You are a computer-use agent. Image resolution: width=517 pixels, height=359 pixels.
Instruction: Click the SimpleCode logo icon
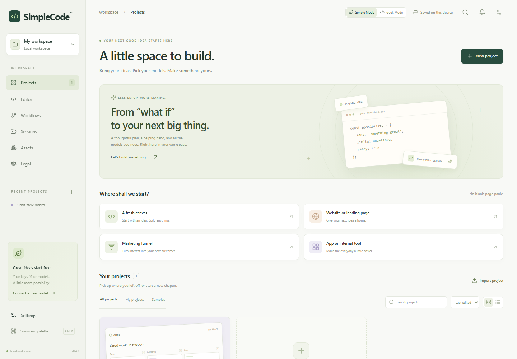pos(15,16)
